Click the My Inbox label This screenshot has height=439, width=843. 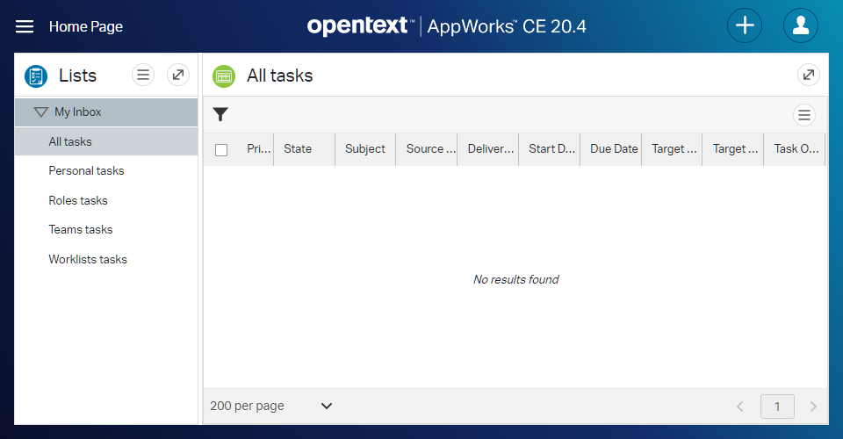78,112
